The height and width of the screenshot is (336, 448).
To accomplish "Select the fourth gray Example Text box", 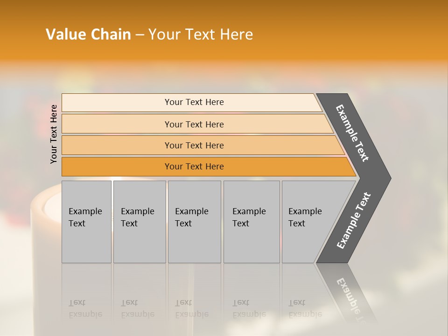I will 252,222.
